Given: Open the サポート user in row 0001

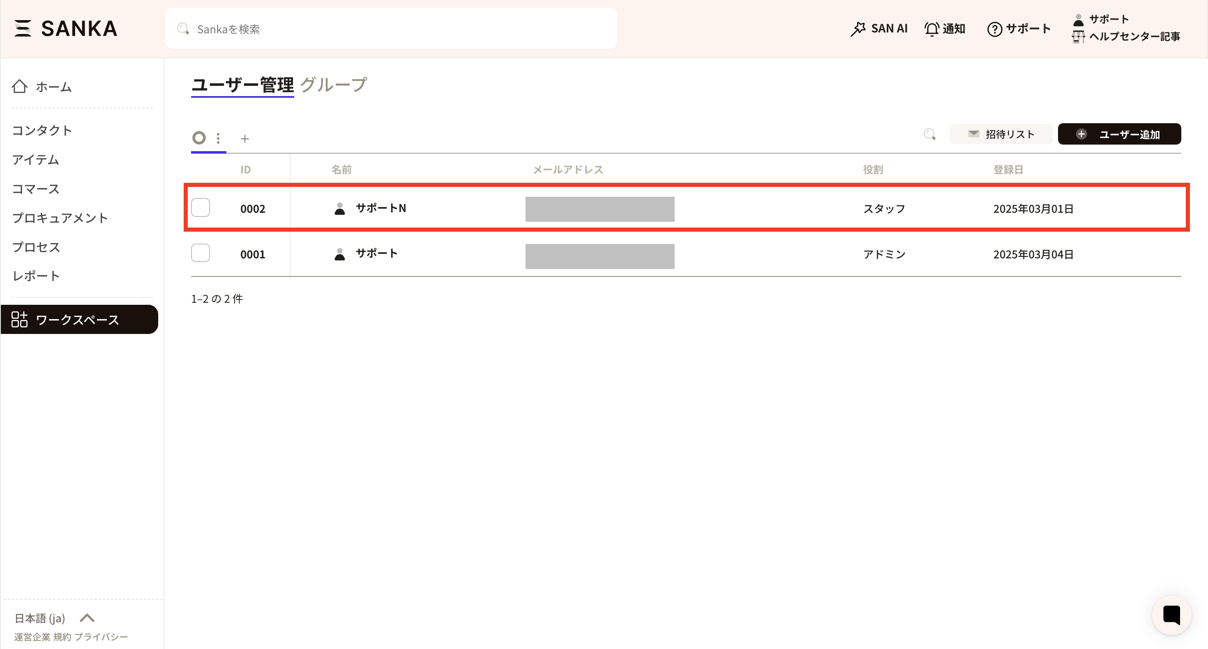Looking at the screenshot, I should tap(376, 253).
